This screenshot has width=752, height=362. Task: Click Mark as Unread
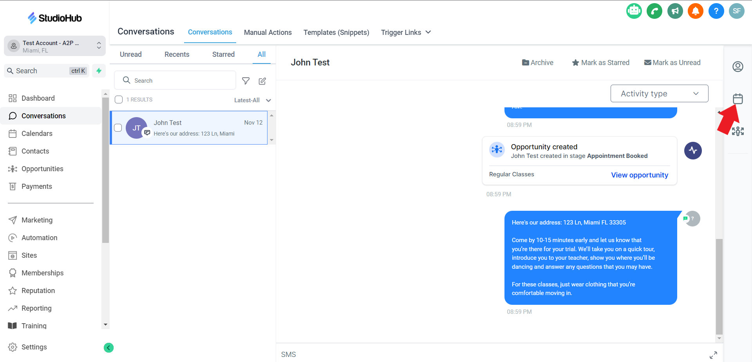(x=672, y=63)
